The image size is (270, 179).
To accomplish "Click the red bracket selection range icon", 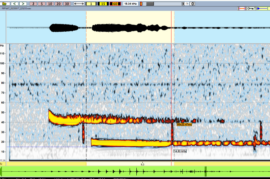I will point(242,8).
